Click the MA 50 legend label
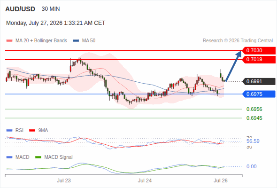 (x=89, y=41)
